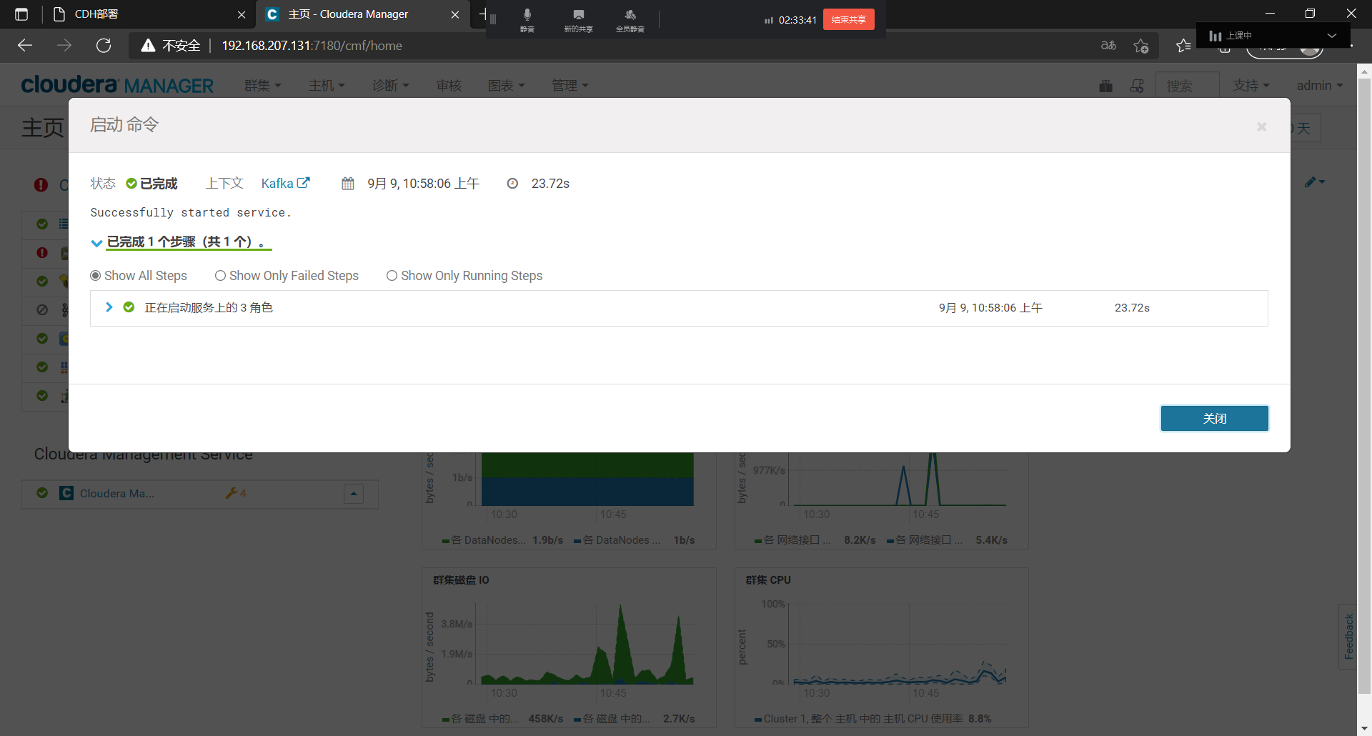Image resolution: width=1372 pixels, height=736 pixels.
Task: Close the Cloudera Manager browser tab
Action: coord(455,14)
